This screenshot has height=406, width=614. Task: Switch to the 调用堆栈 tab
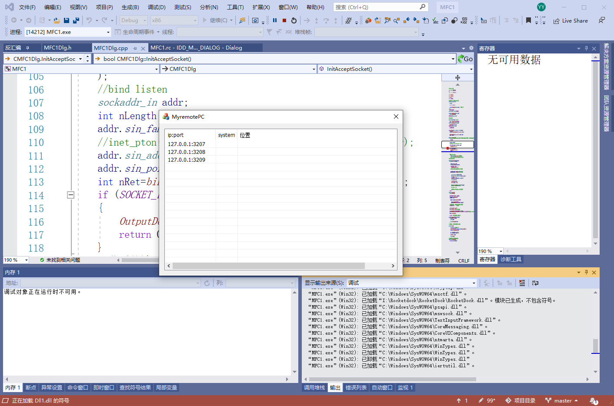[x=314, y=388]
